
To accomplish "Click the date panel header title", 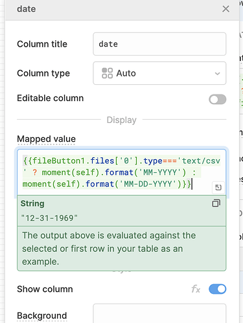I will click(x=27, y=9).
